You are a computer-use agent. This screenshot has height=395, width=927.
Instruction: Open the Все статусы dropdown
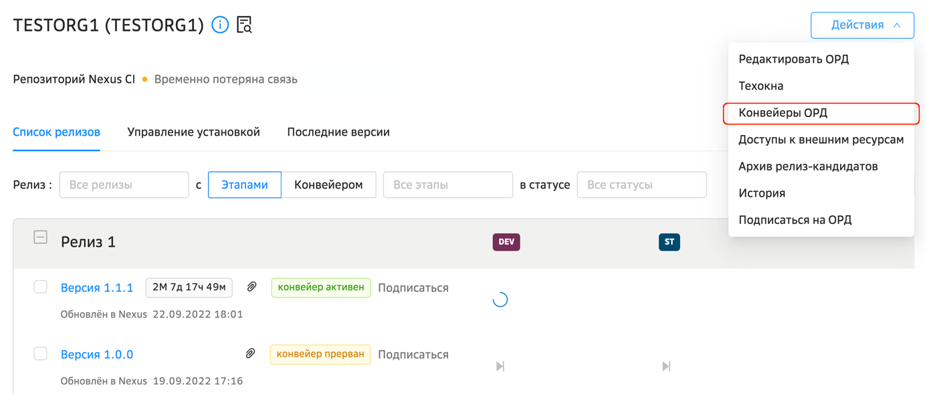(641, 185)
